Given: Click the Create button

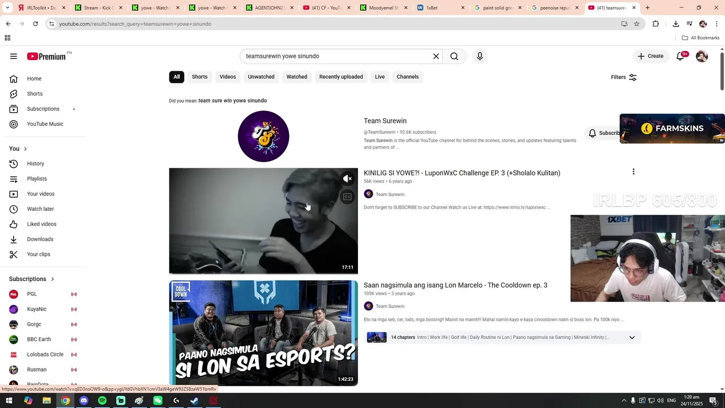Looking at the screenshot, I should point(650,56).
